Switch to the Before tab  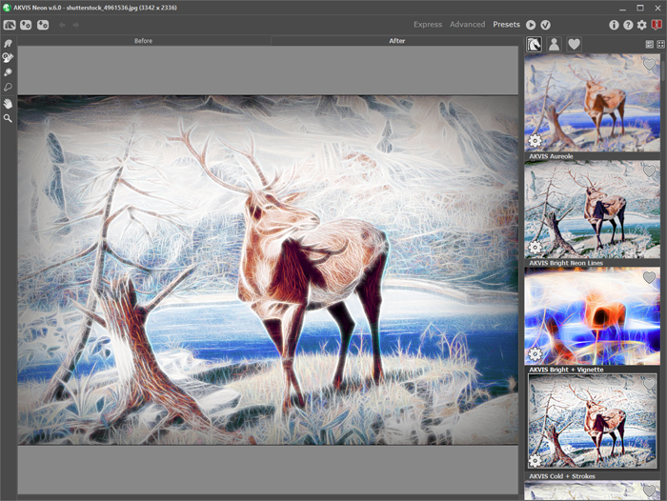pyautogui.click(x=143, y=41)
